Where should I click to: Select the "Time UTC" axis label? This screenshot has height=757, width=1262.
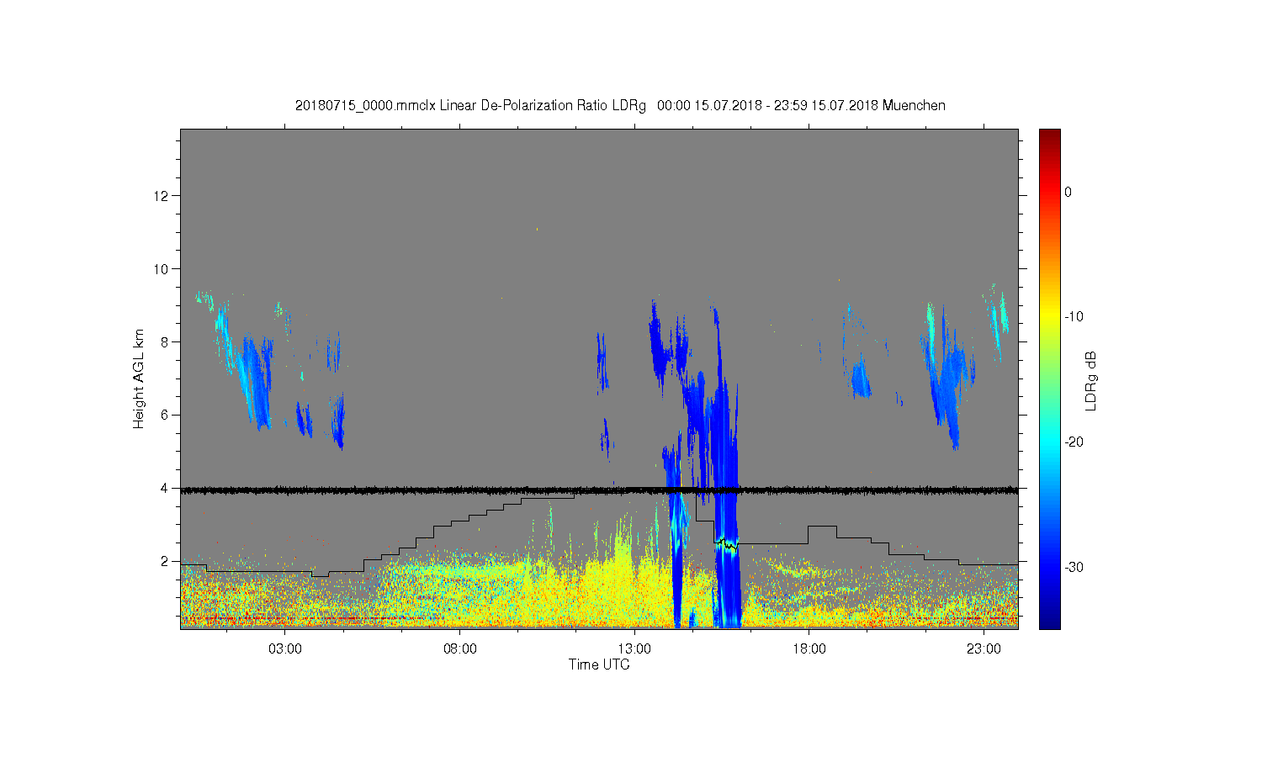pyautogui.click(x=599, y=664)
